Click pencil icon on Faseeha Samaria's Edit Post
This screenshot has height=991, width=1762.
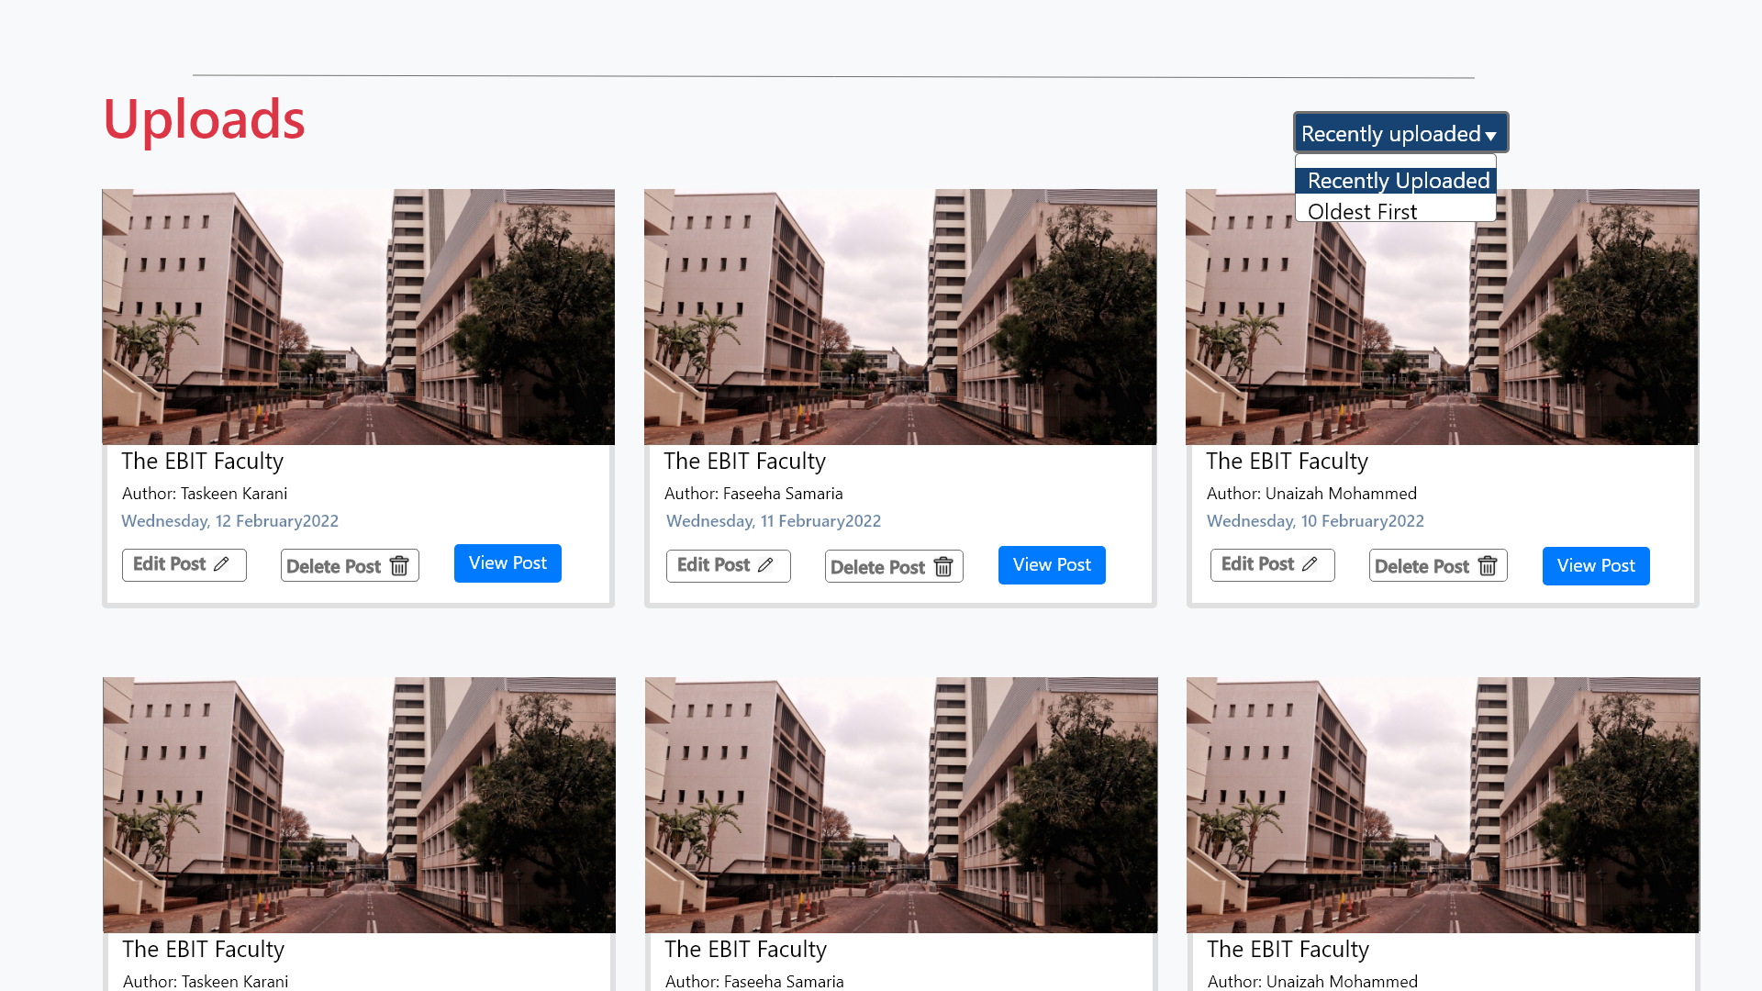tap(765, 565)
